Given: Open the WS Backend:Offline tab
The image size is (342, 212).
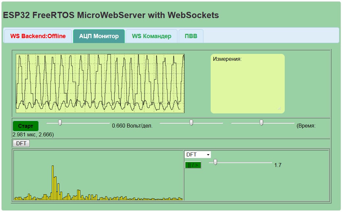Looking at the screenshot, I should coord(38,36).
